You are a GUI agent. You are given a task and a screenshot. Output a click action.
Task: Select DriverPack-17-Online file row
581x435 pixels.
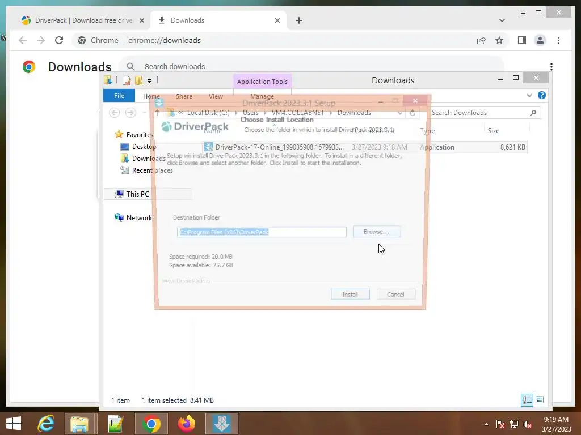point(365,147)
